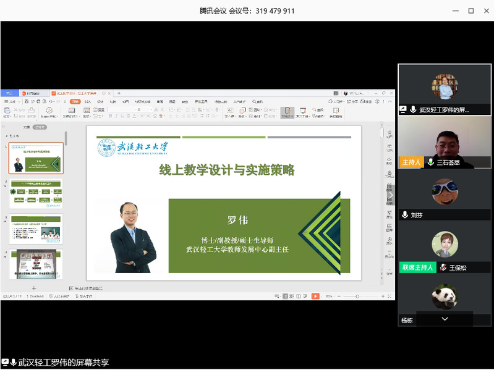Toggle bold formatting in the ribbon
Screen dimensions: 494x370
click(x=111, y=116)
